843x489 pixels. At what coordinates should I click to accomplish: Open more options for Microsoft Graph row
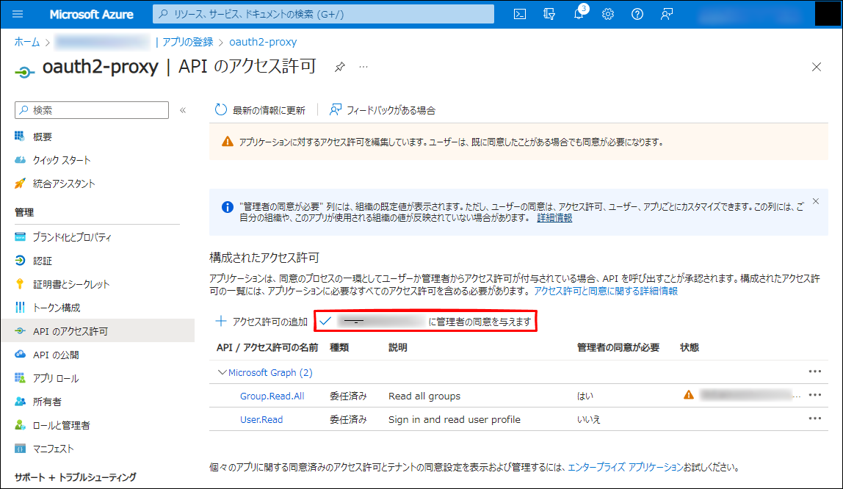(x=814, y=372)
